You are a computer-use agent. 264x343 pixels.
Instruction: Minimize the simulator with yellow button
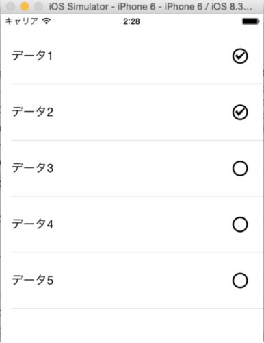(25, 7)
